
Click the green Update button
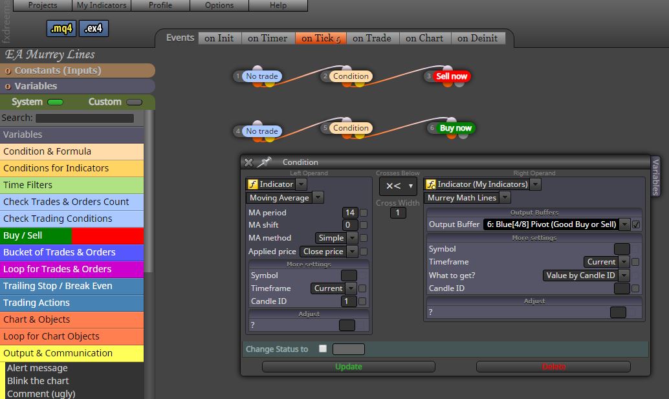point(349,367)
